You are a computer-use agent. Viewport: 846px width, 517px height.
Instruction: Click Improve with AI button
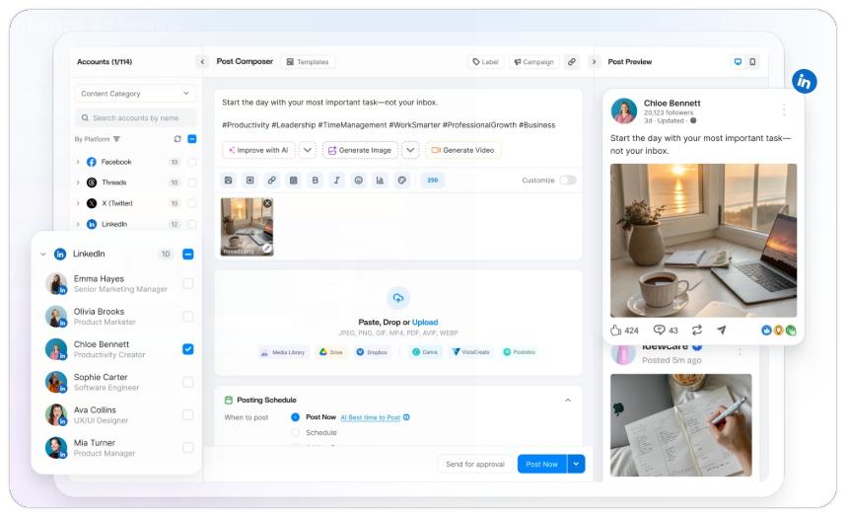click(258, 150)
